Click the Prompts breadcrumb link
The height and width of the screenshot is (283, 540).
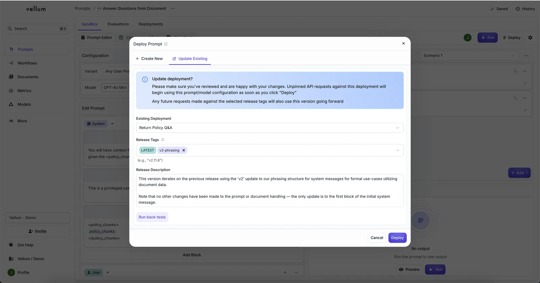[83, 8]
